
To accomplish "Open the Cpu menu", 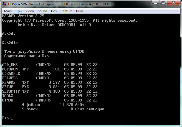I will click(x=19, y=11).
